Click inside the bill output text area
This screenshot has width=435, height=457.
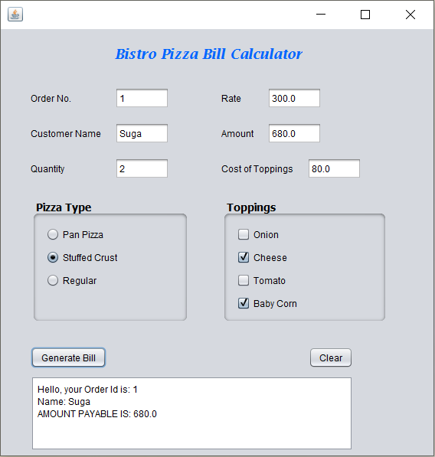point(191,413)
